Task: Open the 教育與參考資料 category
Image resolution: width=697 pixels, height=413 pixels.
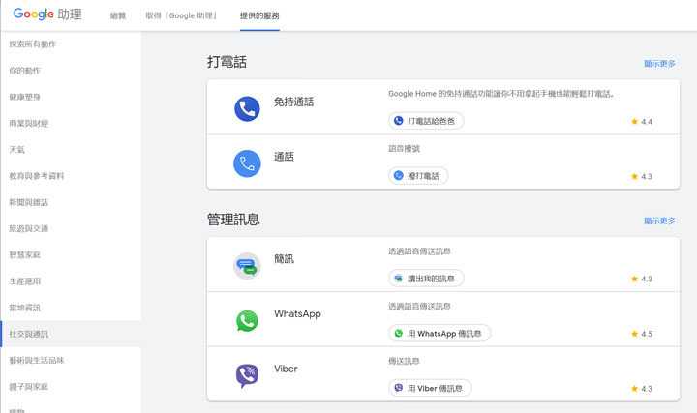Action: (x=37, y=176)
